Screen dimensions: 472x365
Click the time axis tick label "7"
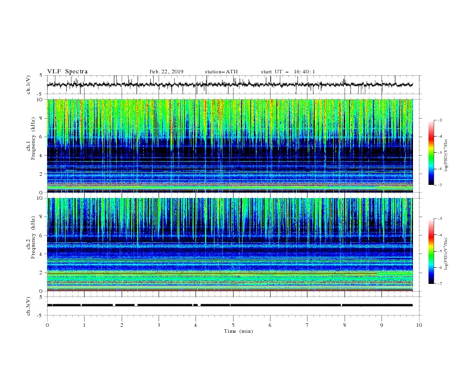click(x=308, y=325)
